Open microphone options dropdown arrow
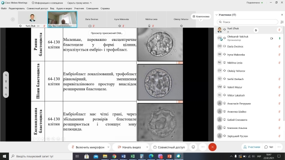Viewport: 285px width, 160px height. [108, 147]
